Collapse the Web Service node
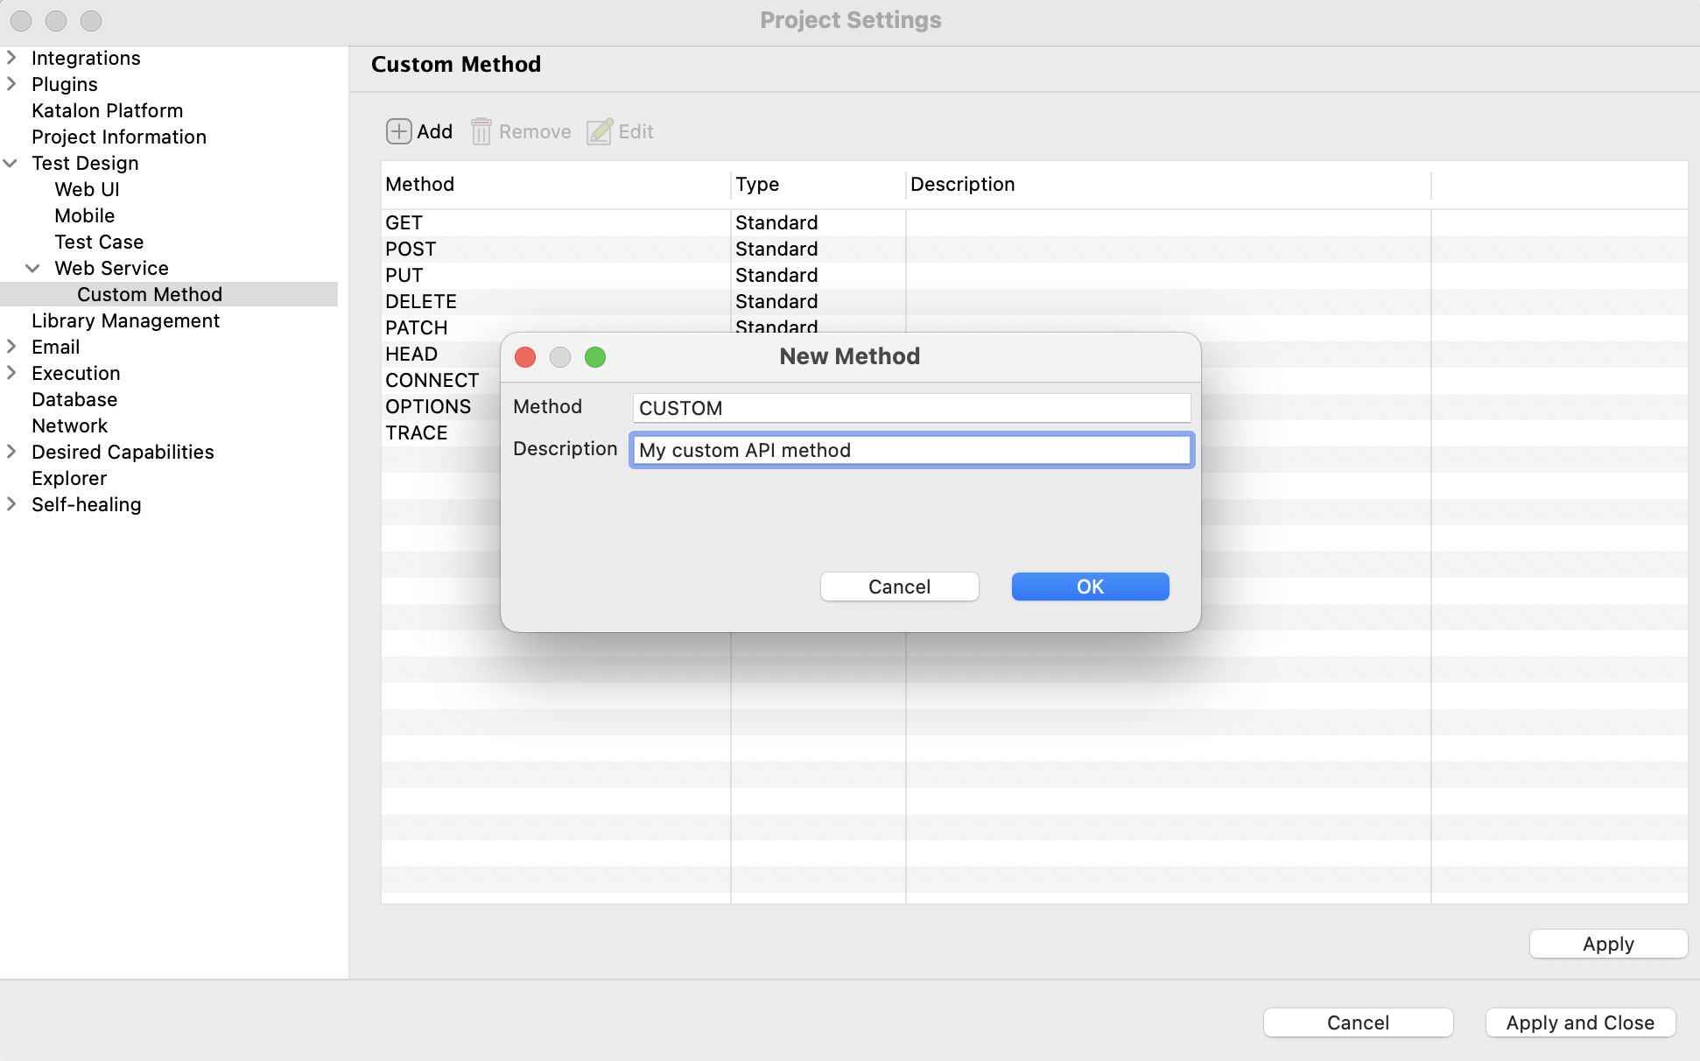Image resolution: width=1700 pixels, height=1061 pixels. pyautogui.click(x=33, y=268)
